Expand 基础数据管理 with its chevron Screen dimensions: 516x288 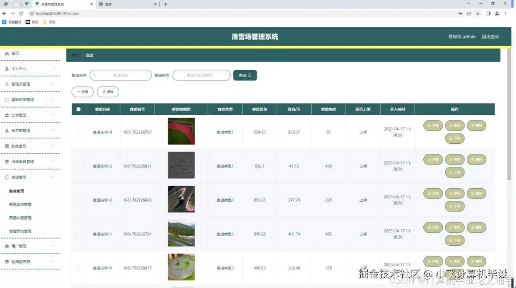coord(53,99)
